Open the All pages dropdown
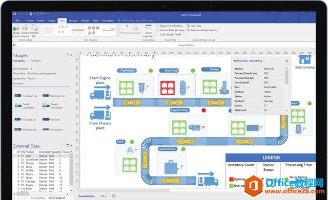 [x=104, y=196]
